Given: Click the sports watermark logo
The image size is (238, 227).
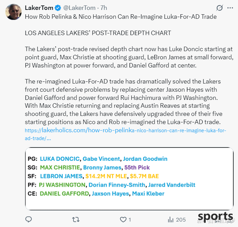Looking at the screenshot, I should [x=215, y=216].
